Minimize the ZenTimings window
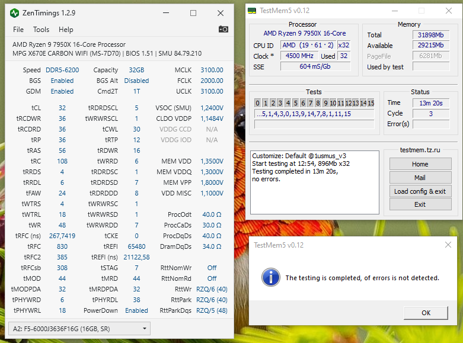Screen dimensions: 463x343 166,13
